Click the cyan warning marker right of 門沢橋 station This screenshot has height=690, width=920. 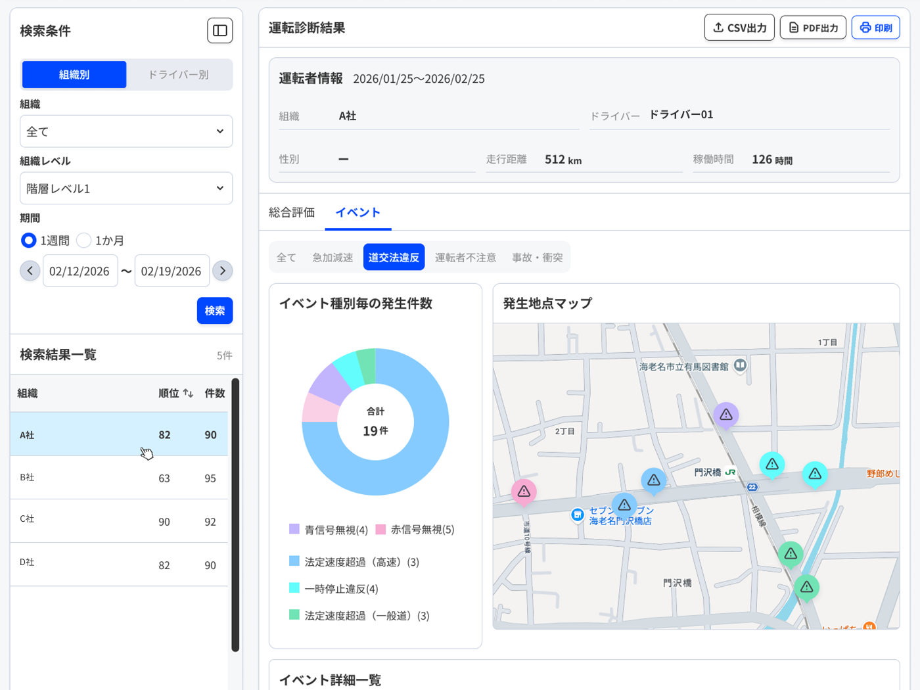coord(772,465)
